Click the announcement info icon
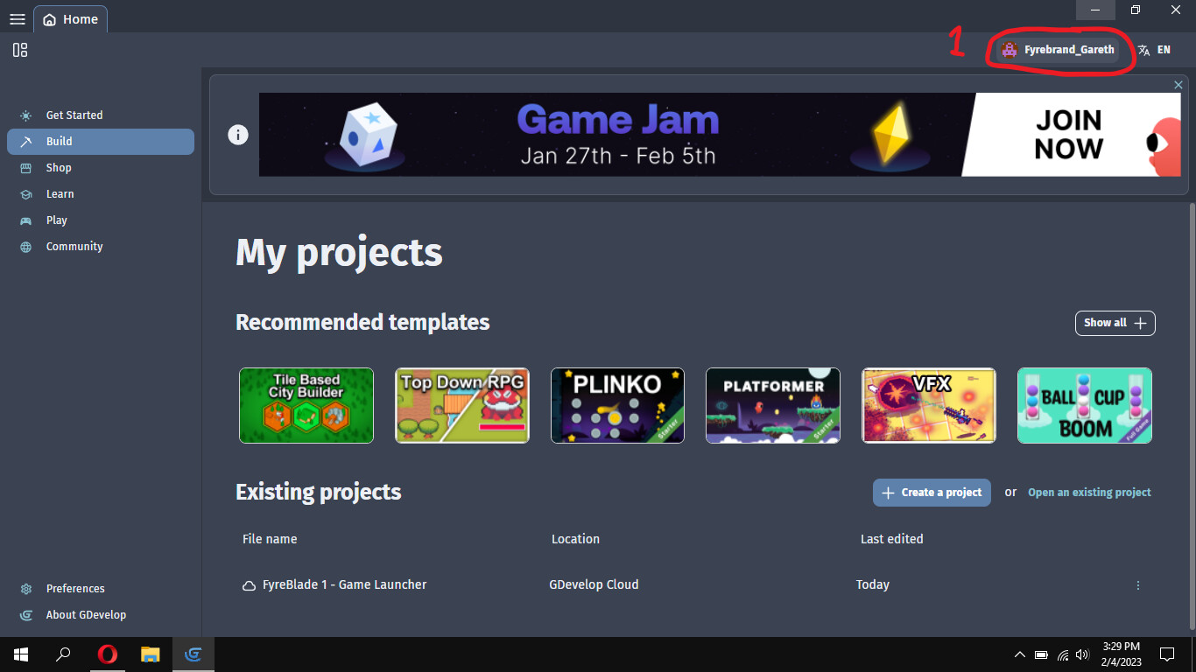This screenshot has width=1196, height=672. click(x=238, y=135)
